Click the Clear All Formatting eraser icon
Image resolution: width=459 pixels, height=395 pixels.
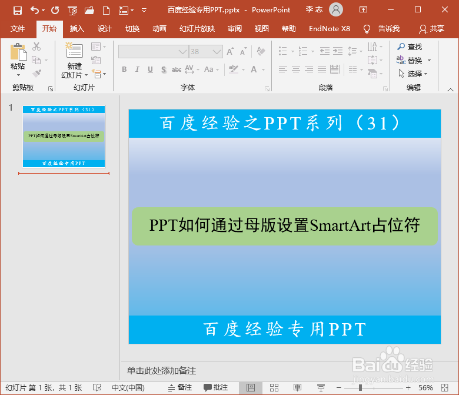(x=261, y=51)
